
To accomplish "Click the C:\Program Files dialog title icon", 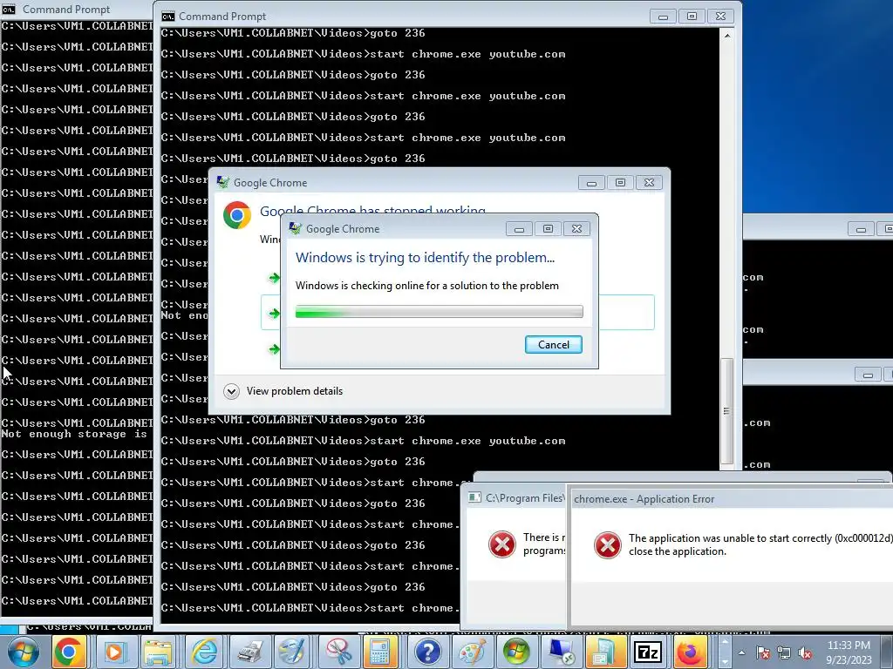I will click(x=474, y=497).
